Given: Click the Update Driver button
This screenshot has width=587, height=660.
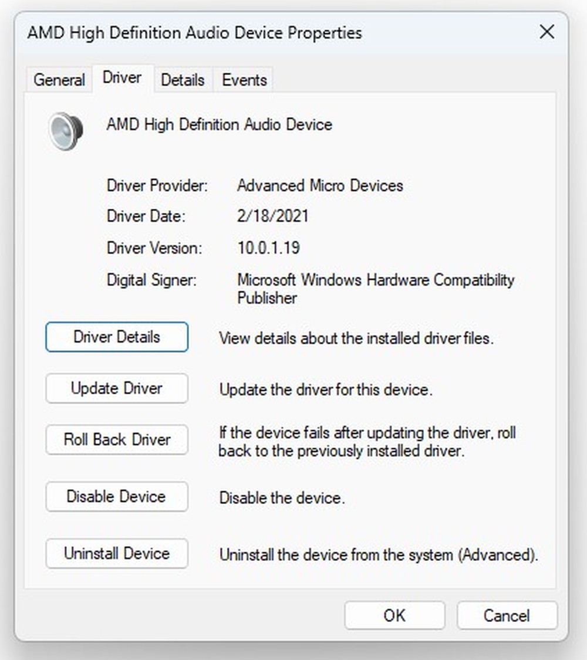Looking at the screenshot, I should 117,388.
